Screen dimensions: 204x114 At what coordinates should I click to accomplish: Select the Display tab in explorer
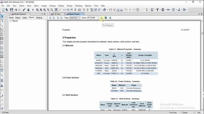pyautogui.click(x=18, y=18)
